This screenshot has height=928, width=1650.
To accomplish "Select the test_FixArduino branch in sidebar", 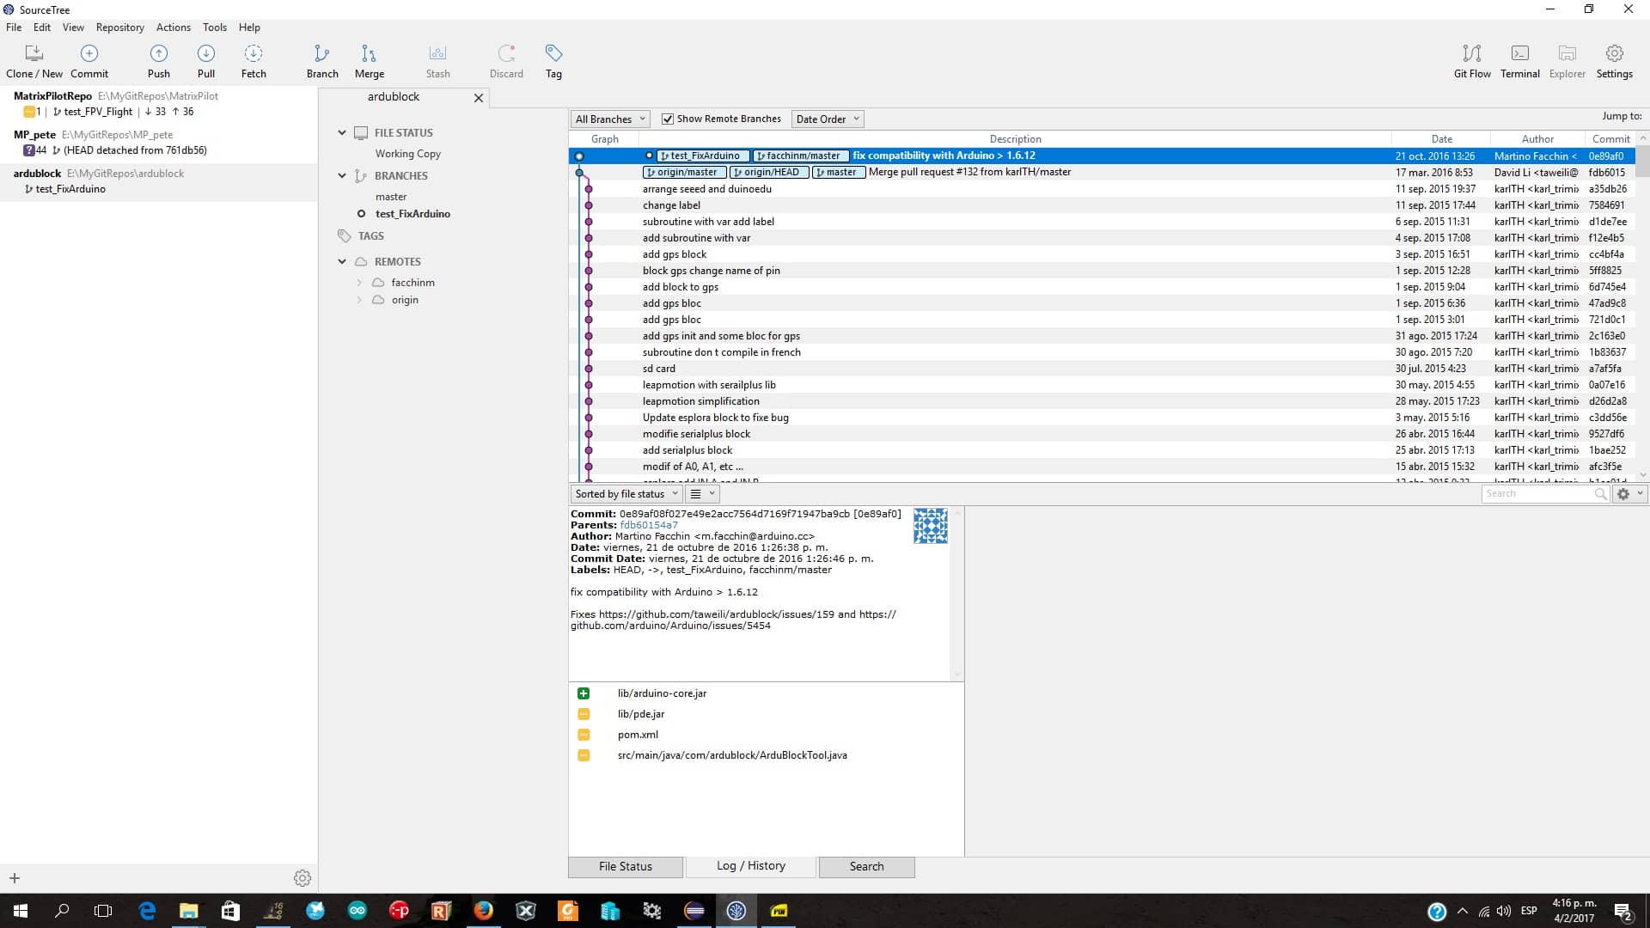I will (412, 214).
